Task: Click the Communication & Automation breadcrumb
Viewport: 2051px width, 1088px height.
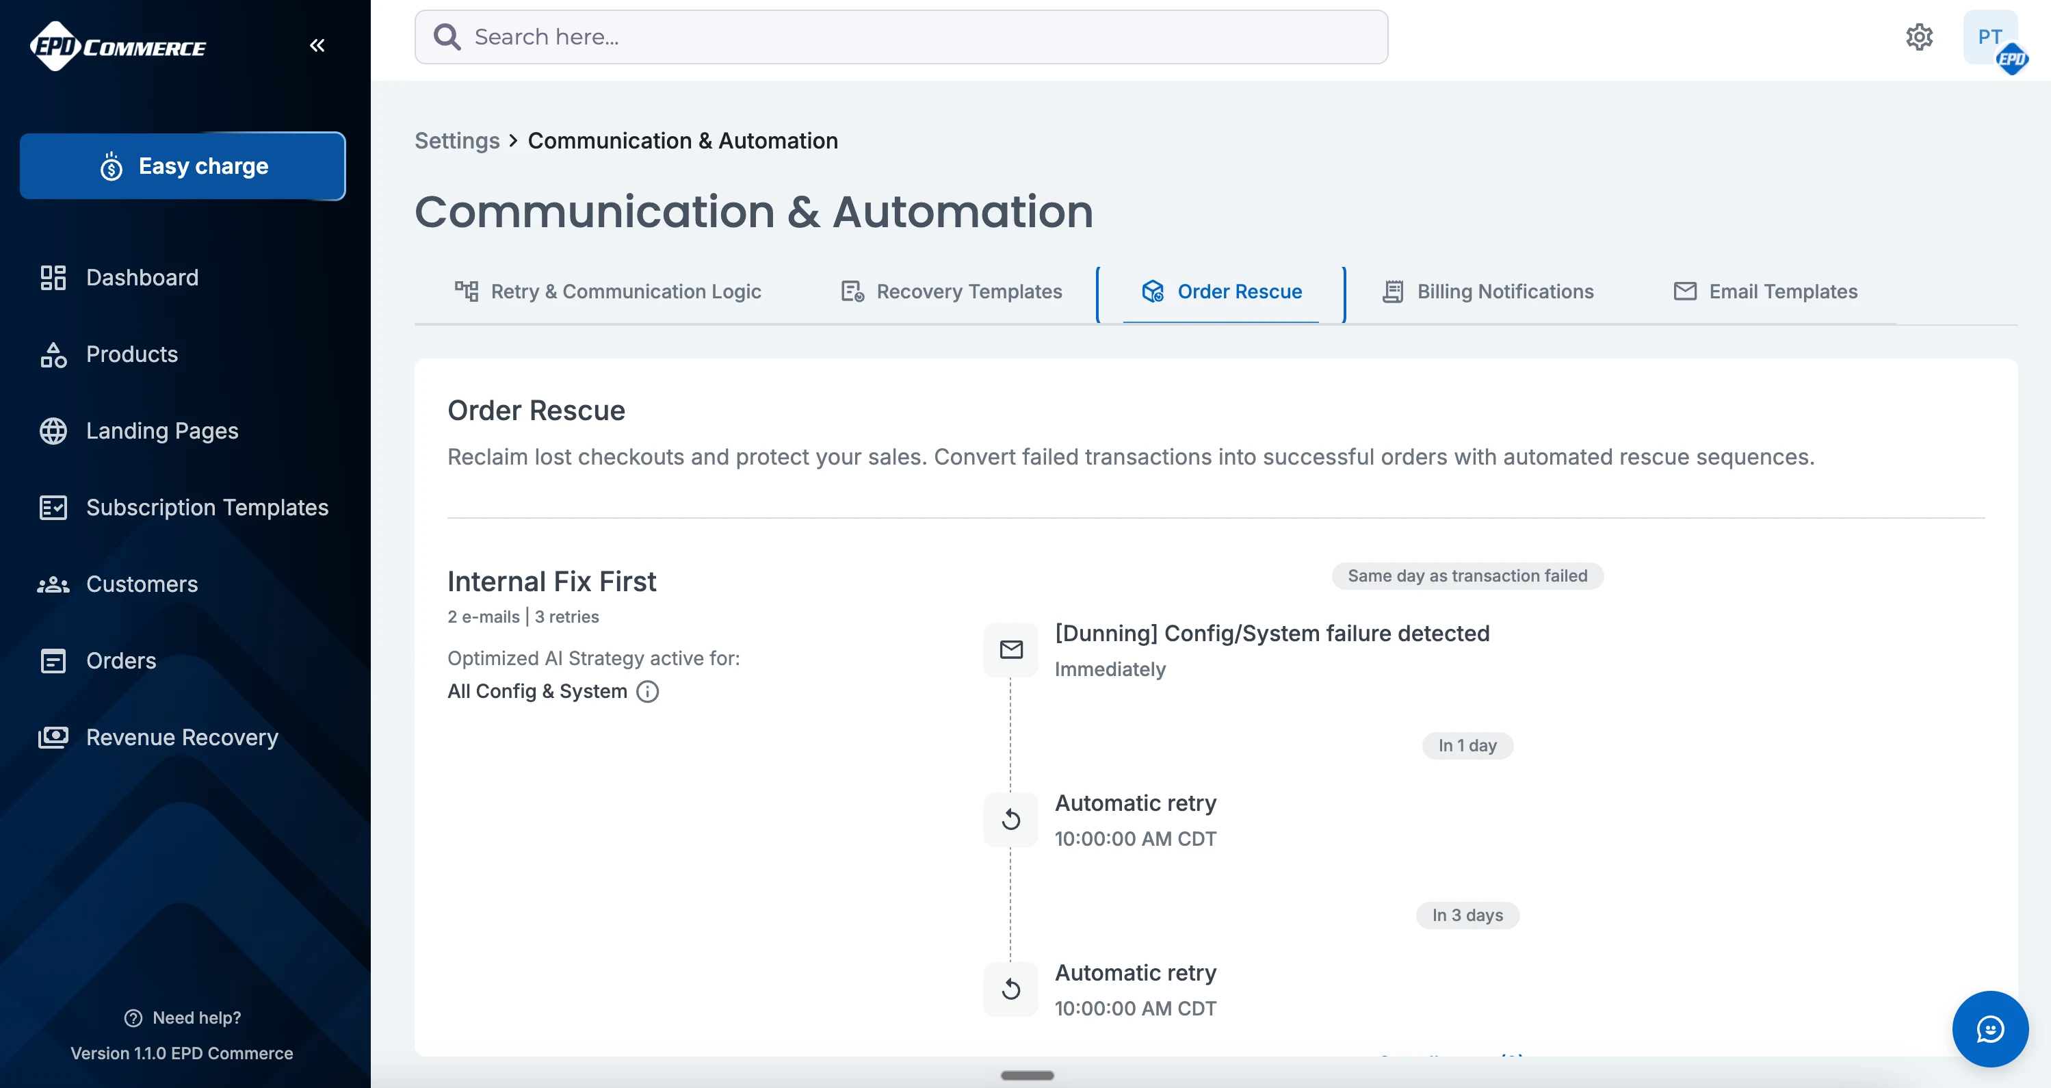Action: click(682, 141)
